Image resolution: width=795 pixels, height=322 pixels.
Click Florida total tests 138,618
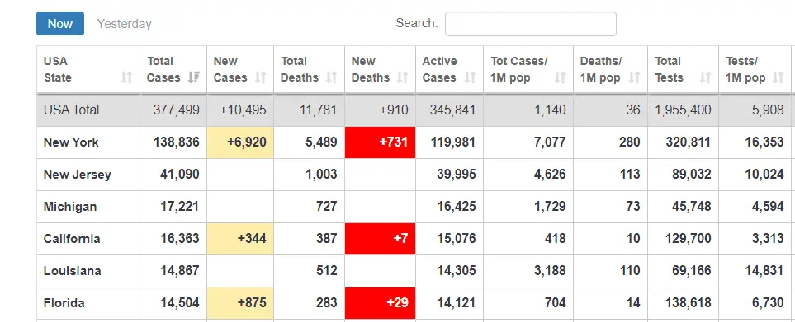pos(689,303)
